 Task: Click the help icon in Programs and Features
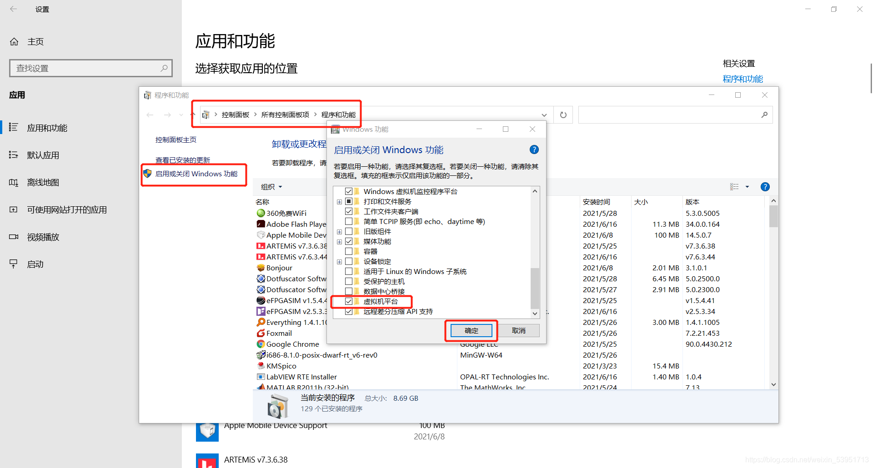click(765, 187)
